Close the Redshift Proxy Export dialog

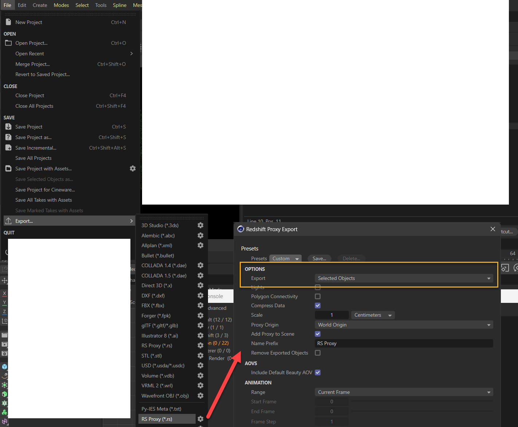click(493, 229)
